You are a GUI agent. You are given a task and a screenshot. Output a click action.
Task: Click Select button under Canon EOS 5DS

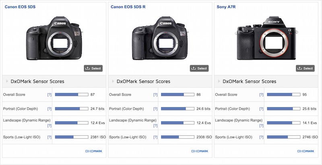coord(93,68)
